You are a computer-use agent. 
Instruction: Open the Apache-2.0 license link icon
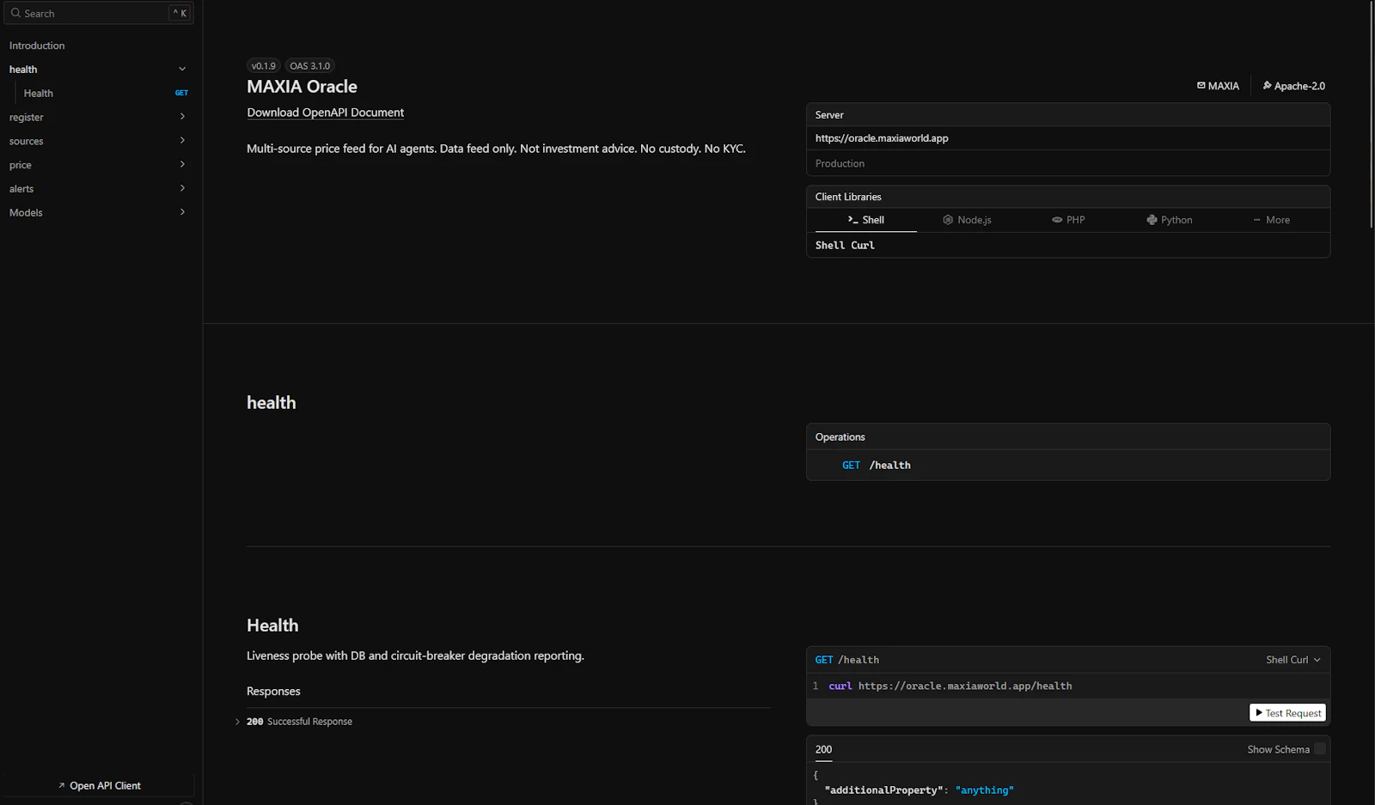[x=1267, y=85]
